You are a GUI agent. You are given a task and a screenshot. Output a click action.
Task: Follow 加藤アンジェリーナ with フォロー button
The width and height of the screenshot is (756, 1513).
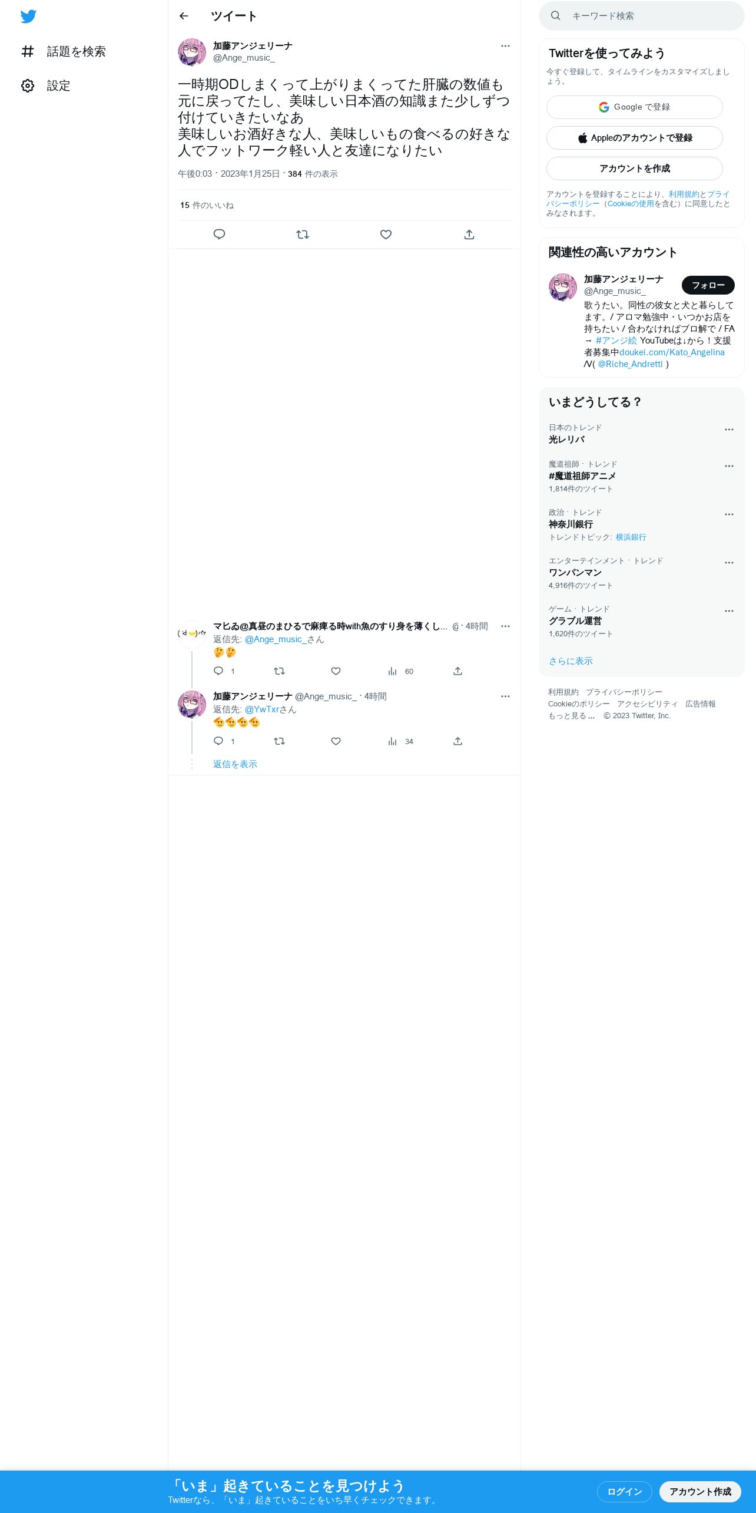tap(708, 285)
